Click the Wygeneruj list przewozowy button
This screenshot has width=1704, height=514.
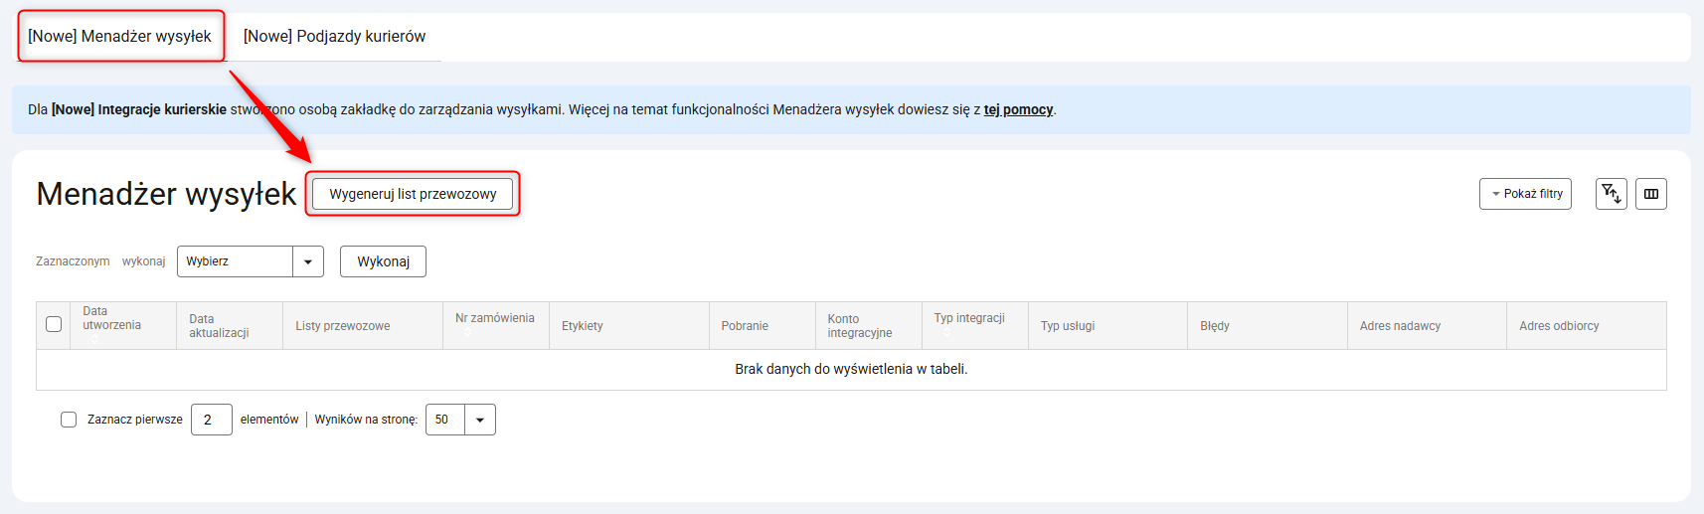pyautogui.click(x=413, y=194)
